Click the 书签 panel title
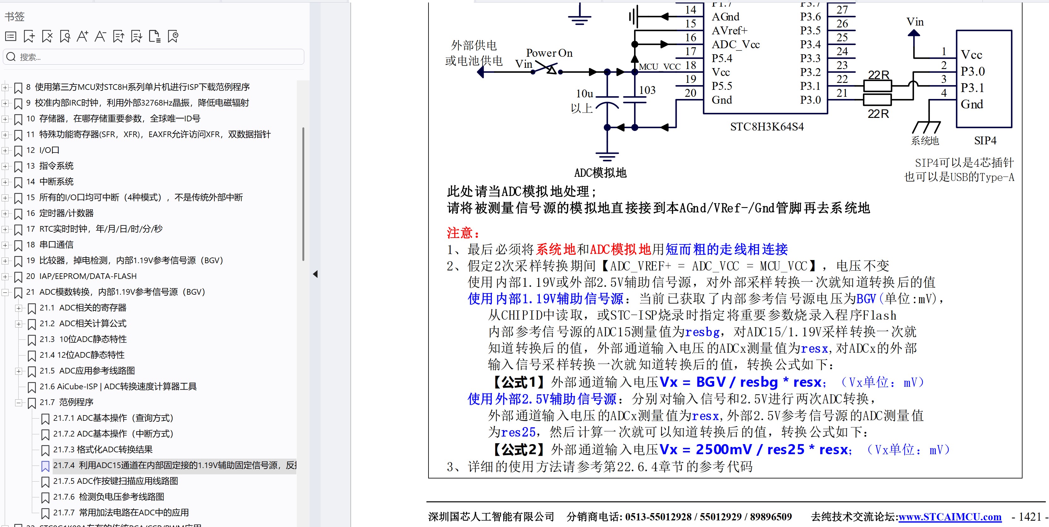Image resolution: width=1049 pixels, height=527 pixels. click(x=15, y=17)
